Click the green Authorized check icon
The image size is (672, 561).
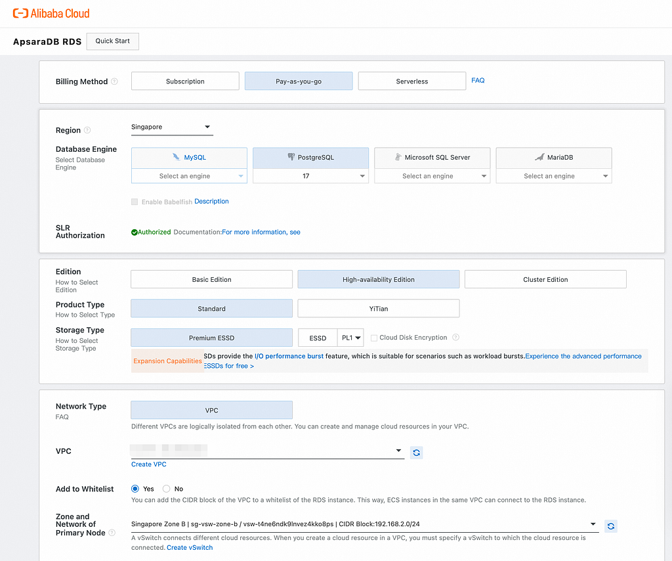(134, 232)
